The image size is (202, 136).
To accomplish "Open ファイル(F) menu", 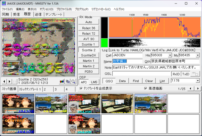I will (x=7, y=9).
